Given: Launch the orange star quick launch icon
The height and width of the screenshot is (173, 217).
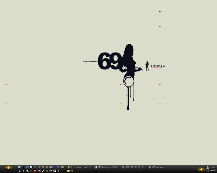Looking at the screenshot, I should tap(35, 171).
